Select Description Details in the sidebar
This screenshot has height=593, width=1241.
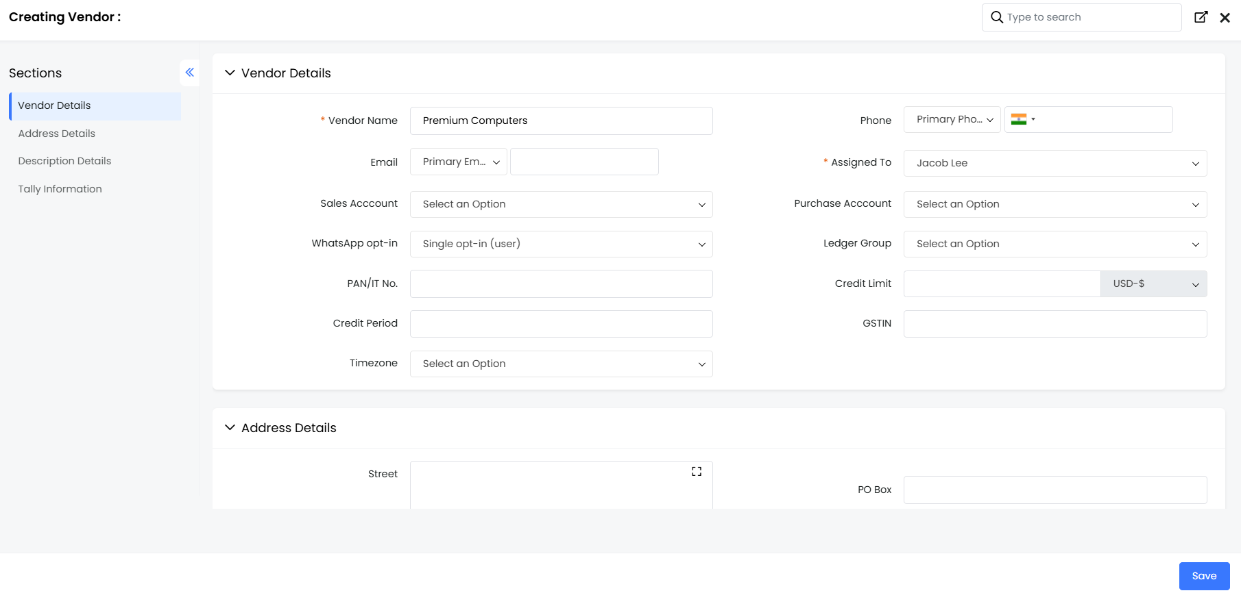click(x=64, y=161)
